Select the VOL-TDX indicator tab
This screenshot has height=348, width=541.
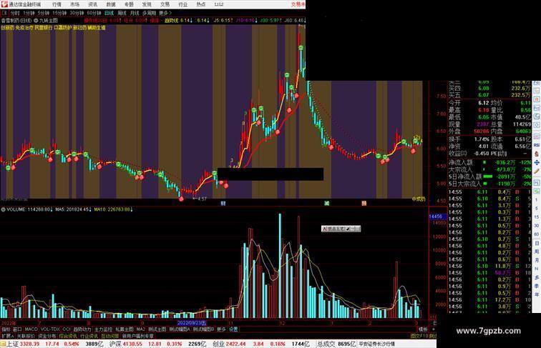coord(50,329)
